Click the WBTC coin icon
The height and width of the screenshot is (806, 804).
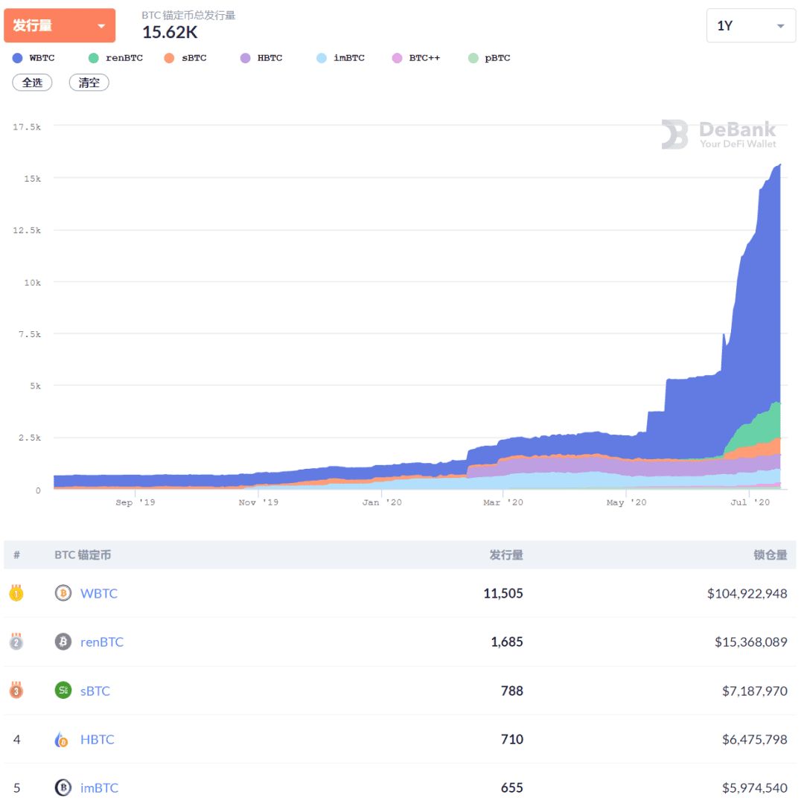point(63,593)
